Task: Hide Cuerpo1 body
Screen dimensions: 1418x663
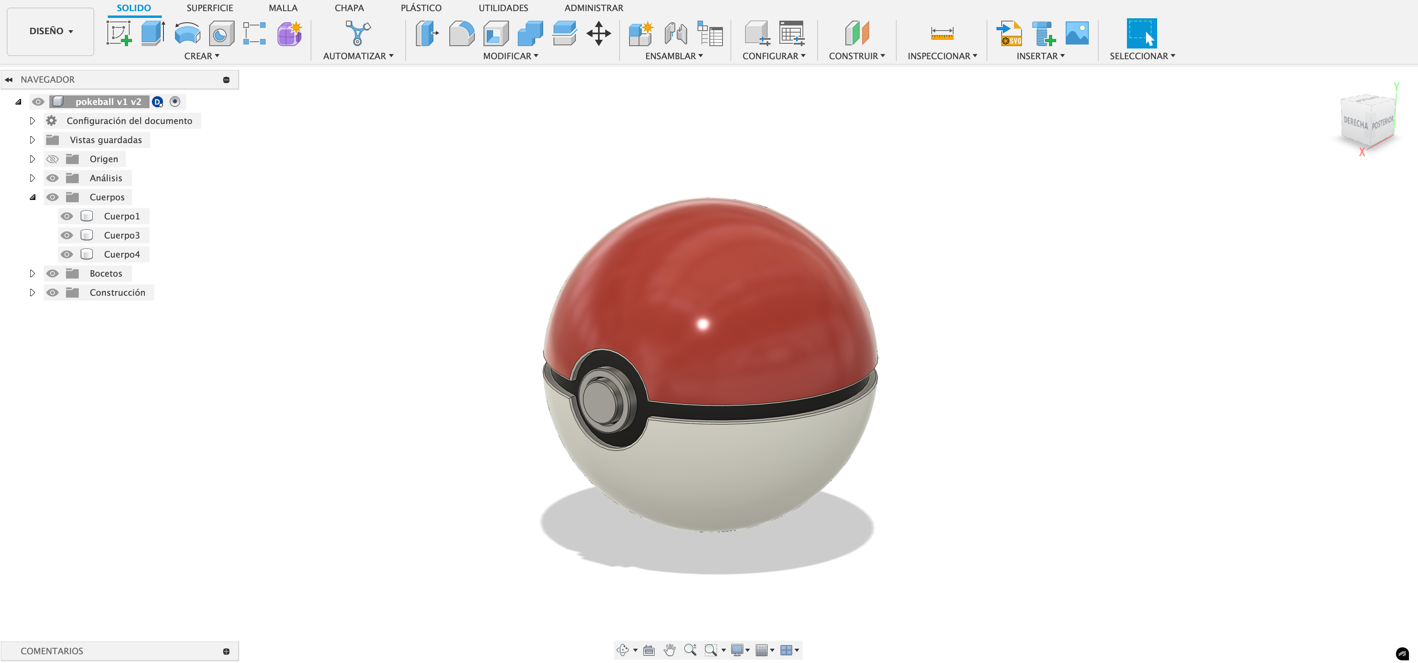Action: pos(67,216)
